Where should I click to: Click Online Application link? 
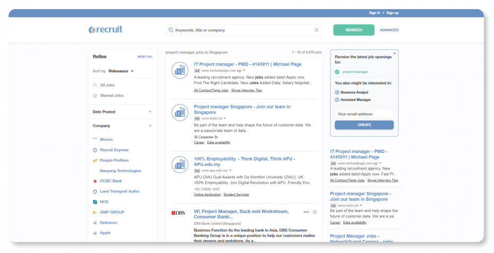207,195
